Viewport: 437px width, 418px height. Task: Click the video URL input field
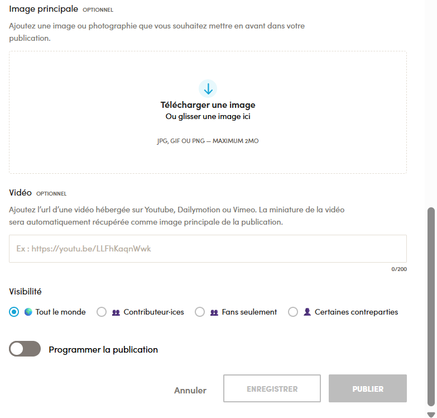click(208, 249)
